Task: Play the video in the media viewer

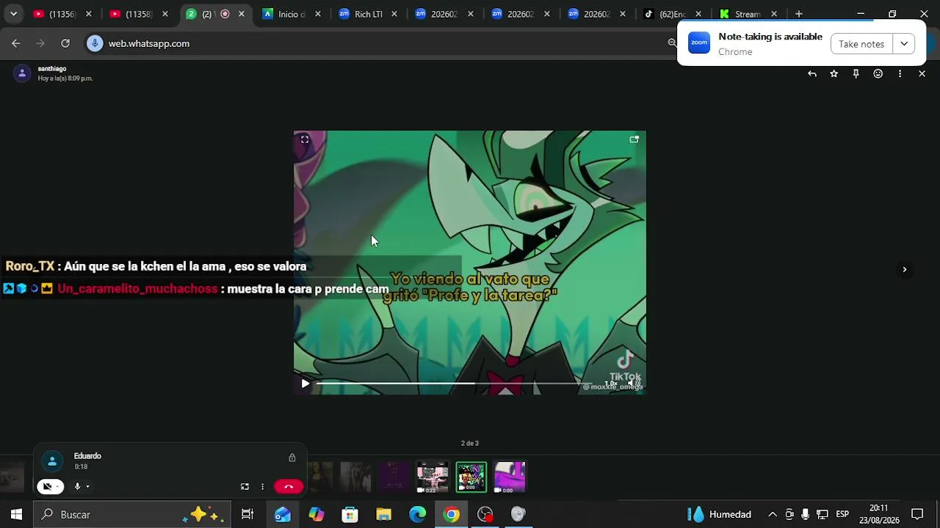Action: [x=305, y=384]
